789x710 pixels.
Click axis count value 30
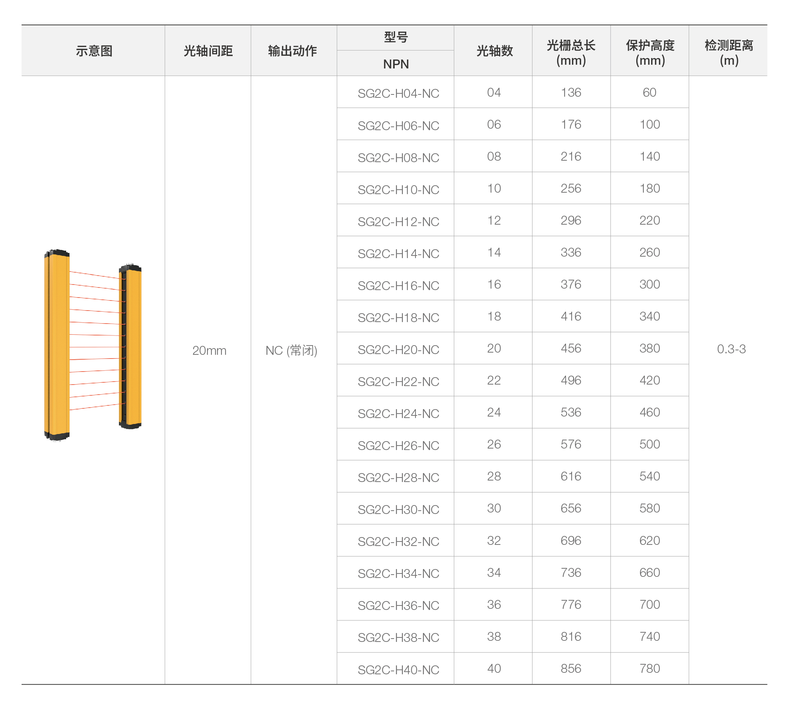coord(494,508)
